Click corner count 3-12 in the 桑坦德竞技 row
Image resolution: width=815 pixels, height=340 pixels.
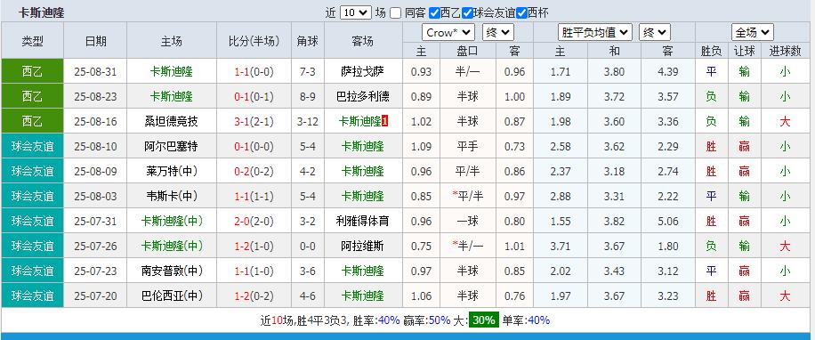(x=307, y=121)
